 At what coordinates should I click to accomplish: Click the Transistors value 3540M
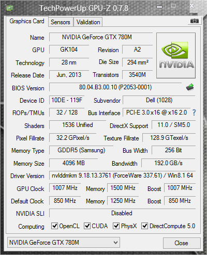pyautogui.click(x=138, y=75)
